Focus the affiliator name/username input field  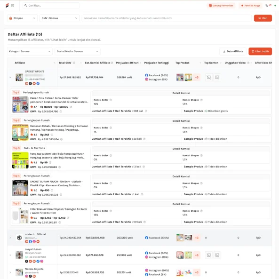point(167,18)
